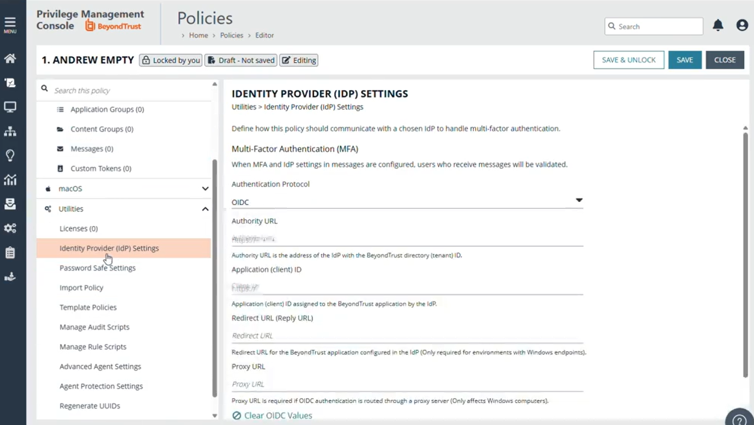The image size is (754, 425).
Task: Select Manage Rule Scripts
Action: click(x=93, y=346)
